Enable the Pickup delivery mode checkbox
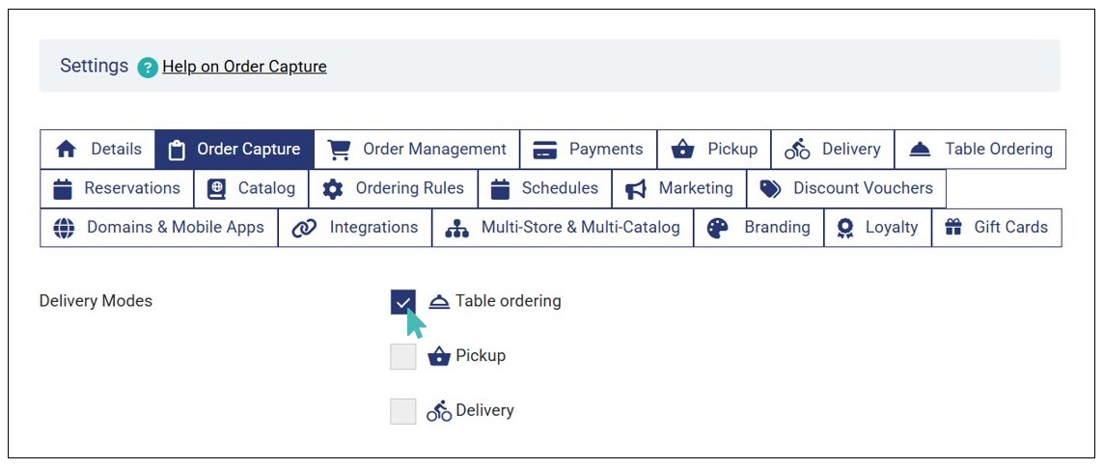This screenshot has height=469, width=1104. (x=403, y=357)
